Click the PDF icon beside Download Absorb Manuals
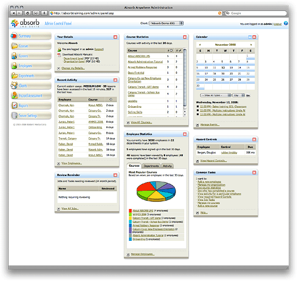 coord(59,55)
